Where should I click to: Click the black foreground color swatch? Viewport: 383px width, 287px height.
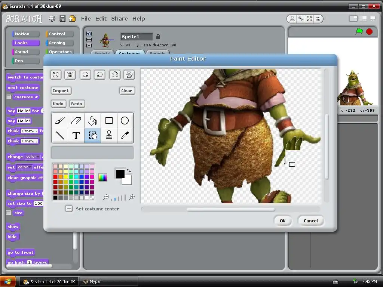click(x=119, y=173)
